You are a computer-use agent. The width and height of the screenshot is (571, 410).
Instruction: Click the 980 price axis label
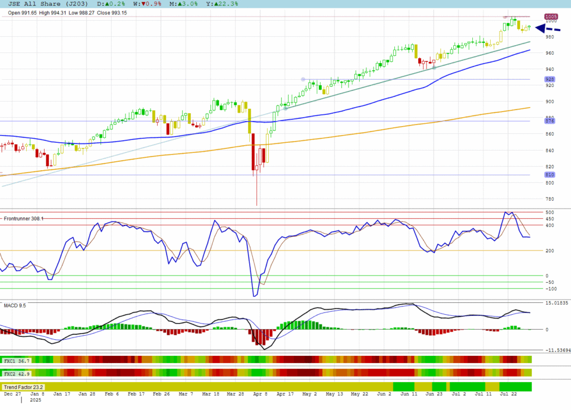(549, 37)
